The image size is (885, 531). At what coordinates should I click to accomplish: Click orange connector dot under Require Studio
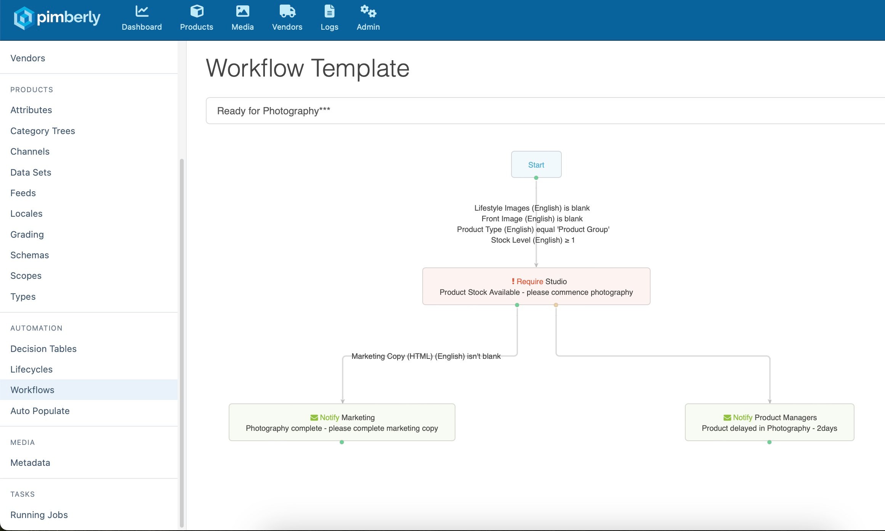[x=556, y=305]
